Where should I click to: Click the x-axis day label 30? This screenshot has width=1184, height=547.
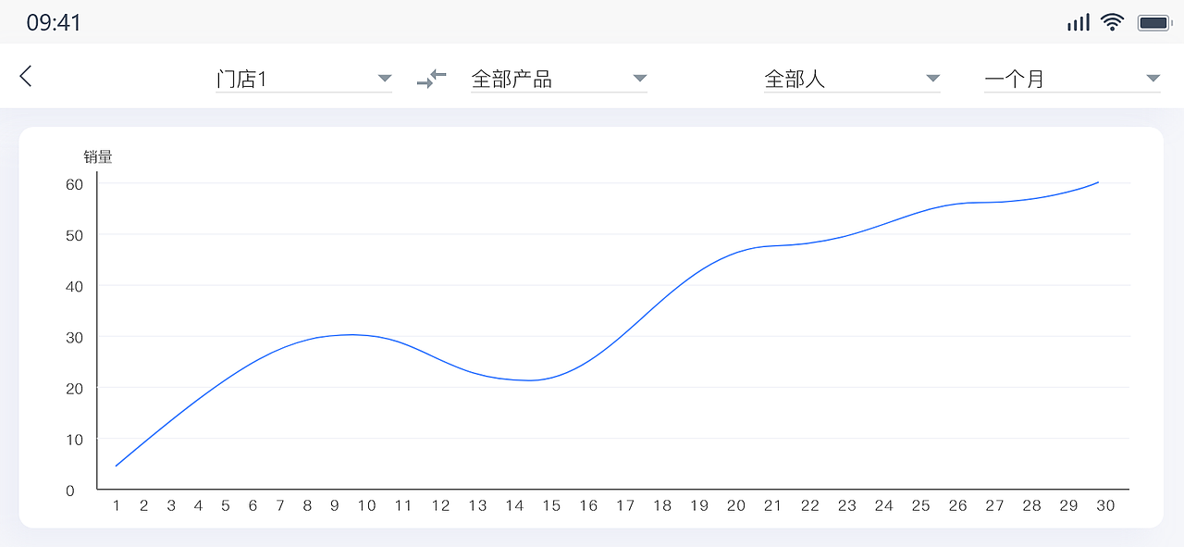coord(1105,505)
